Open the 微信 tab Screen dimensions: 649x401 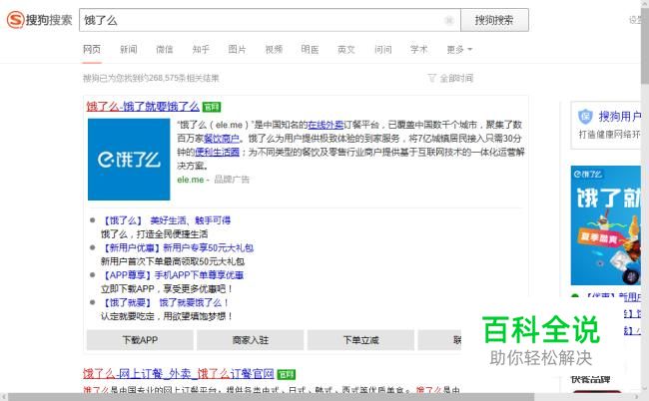point(165,50)
